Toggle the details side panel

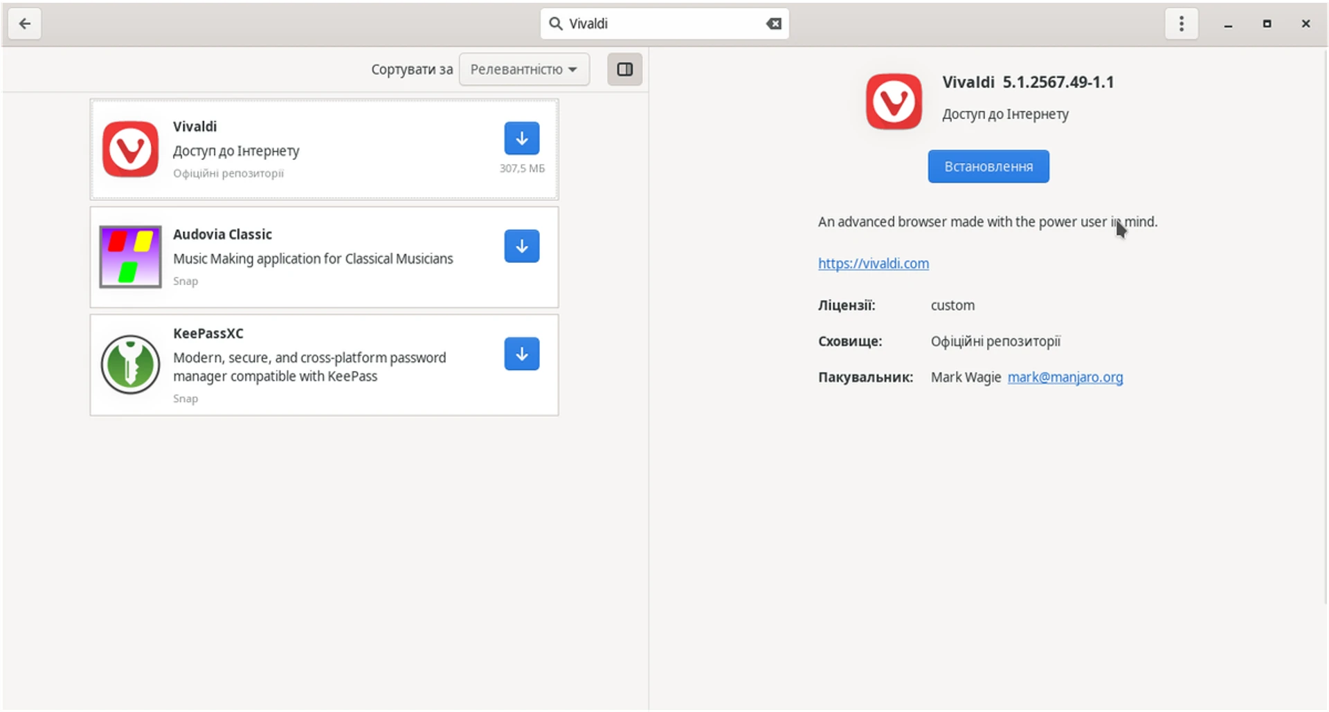[x=624, y=69]
